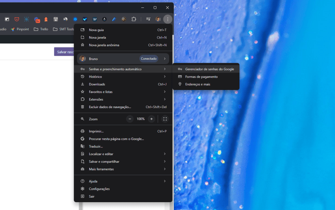
Task: Select Imprimir menu item
Action: tap(123, 131)
